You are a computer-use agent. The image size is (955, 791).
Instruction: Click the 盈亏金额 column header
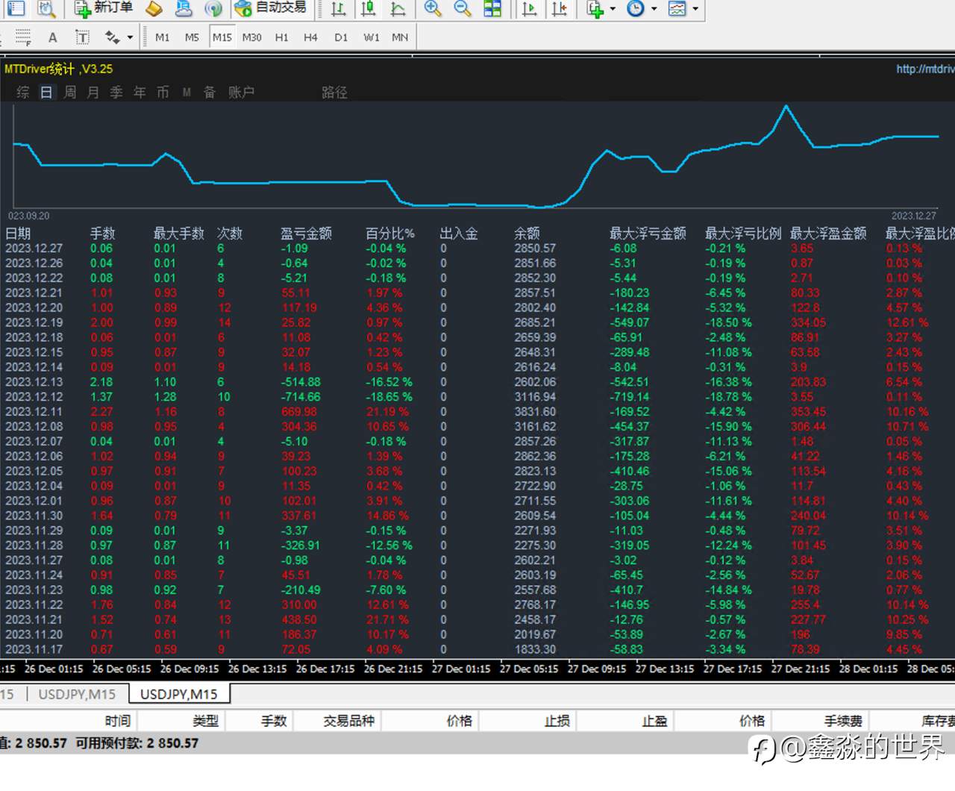[306, 234]
